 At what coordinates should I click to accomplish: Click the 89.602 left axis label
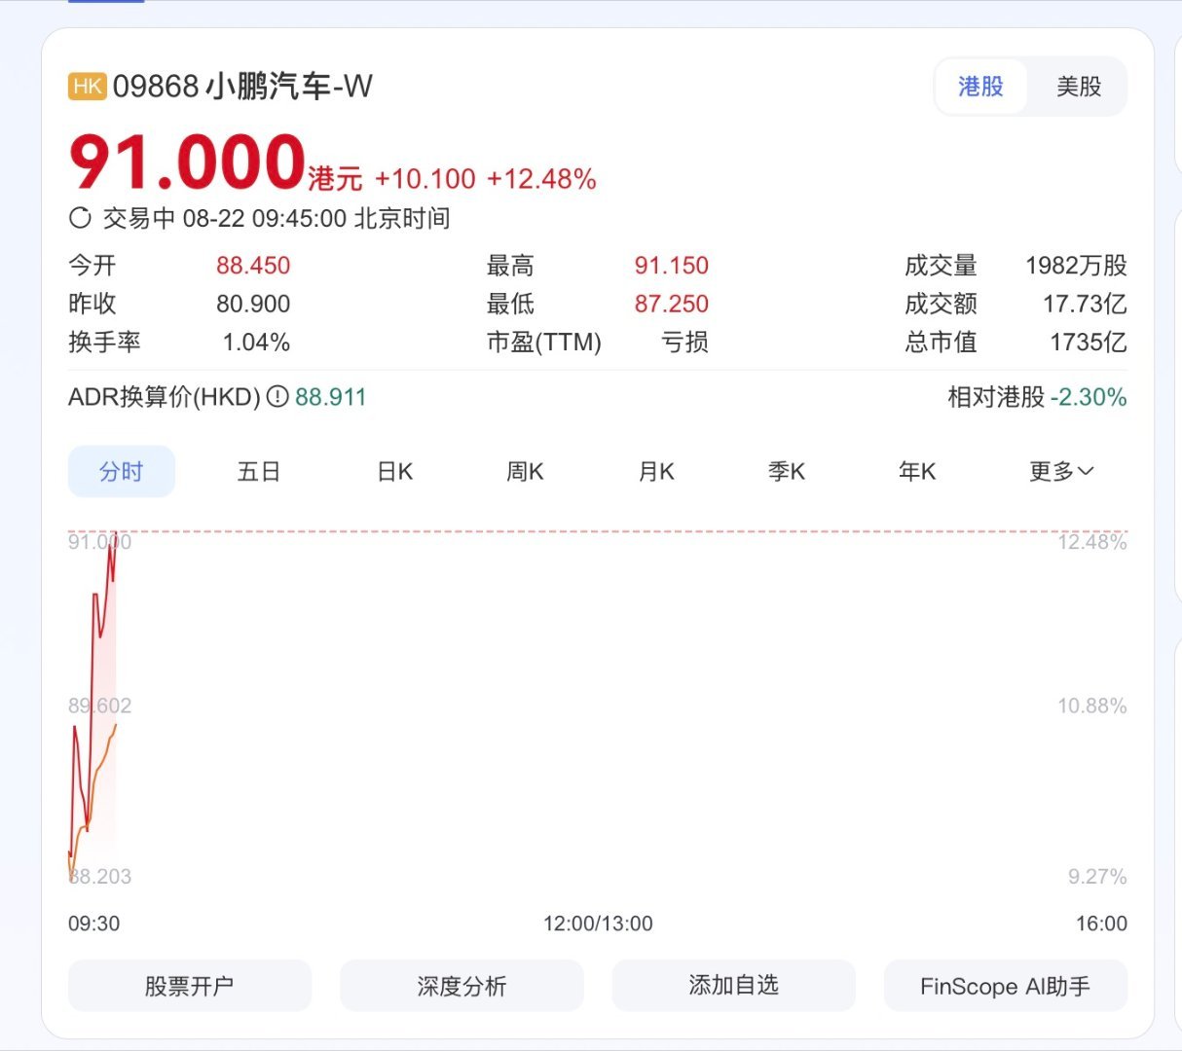[99, 706]
